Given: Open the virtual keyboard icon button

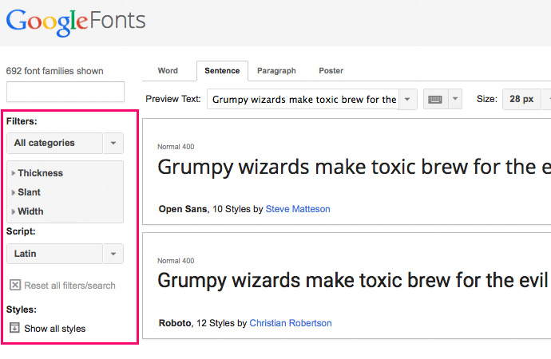Looking at the screenshot, I should pyautogui.click(x=435, y=99).
